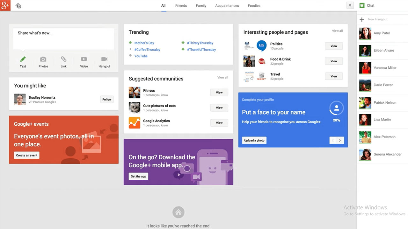Open the notifications counter showing 0

click(x=350, y=5)
